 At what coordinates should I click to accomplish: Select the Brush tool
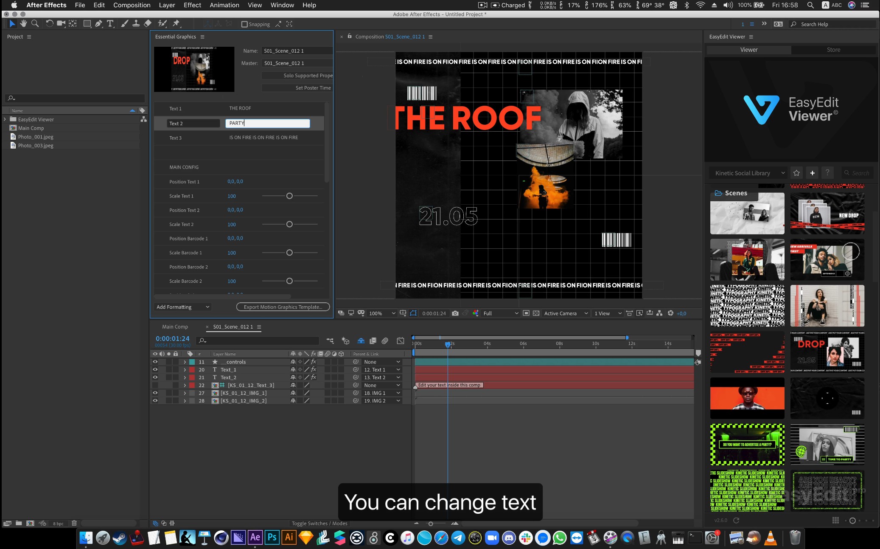pos(124,24)
